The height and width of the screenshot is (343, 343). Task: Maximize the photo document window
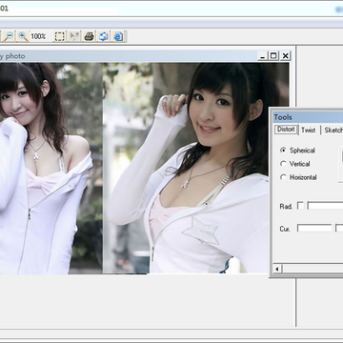[x=273, y=56]
